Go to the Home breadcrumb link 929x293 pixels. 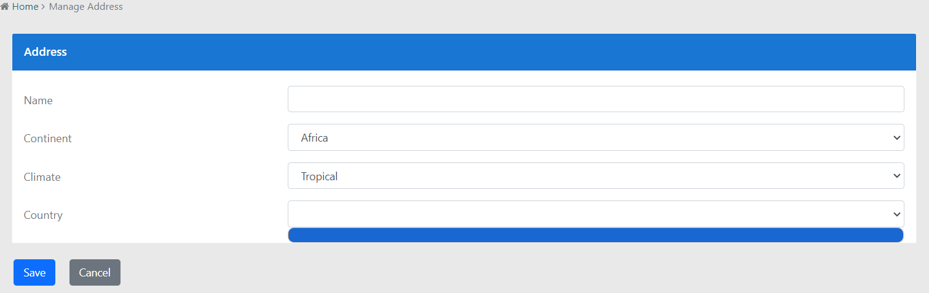pyautogui.click(x=25, y=7)
